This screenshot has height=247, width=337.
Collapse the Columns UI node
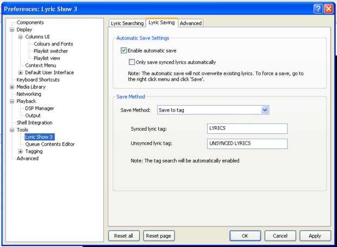click(x=21, y=37)
